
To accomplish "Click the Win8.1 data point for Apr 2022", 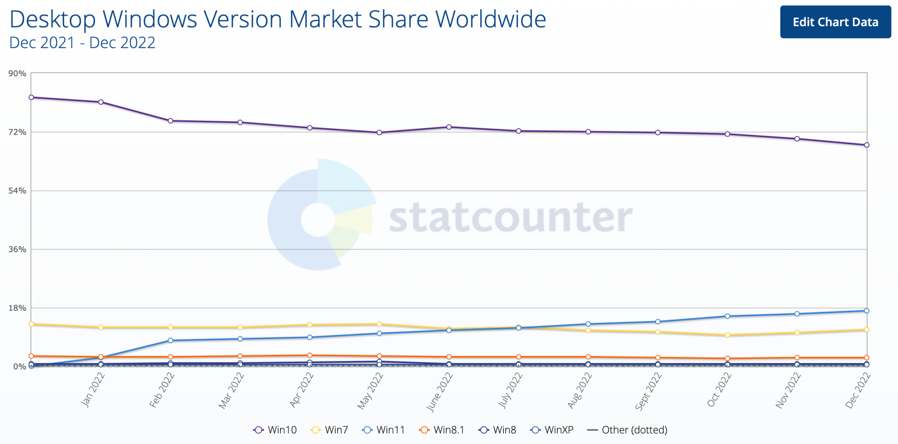I will (310, 356).
